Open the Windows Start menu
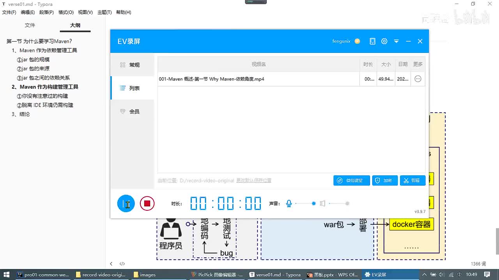This screenshot has height=280, width=499. 7,275
